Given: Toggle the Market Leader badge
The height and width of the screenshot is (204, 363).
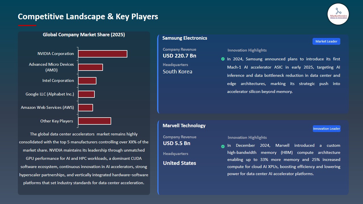Looking at the screenshot, I should [326, 41].
